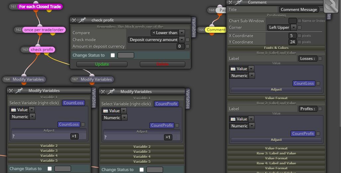The image size is (341, 173).
Task: Toggle Change Status to checkbox in check profit
Action: tap(113, 55)
